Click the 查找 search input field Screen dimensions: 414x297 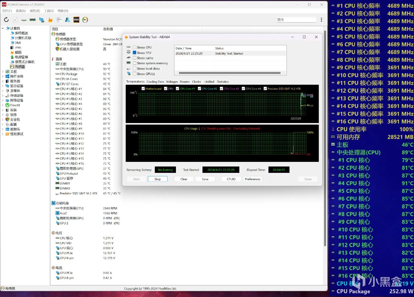(296, 20)
